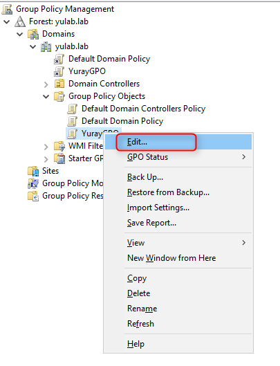Click the Group Policy Modeling icon
This screenshot has width=280, height=366.
click(x=33, y=183)
